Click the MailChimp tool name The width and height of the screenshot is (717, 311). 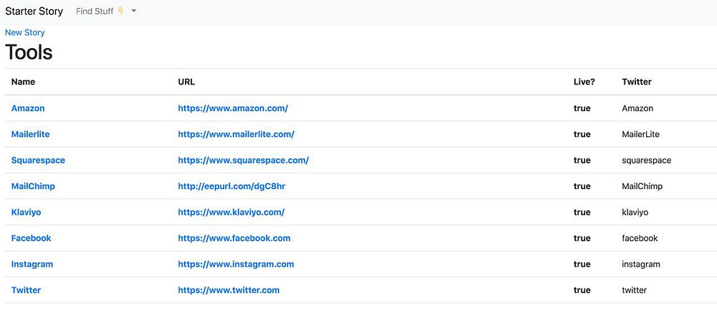point(33,186)
